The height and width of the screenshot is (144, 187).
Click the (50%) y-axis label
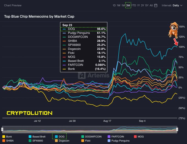(182, 108)
